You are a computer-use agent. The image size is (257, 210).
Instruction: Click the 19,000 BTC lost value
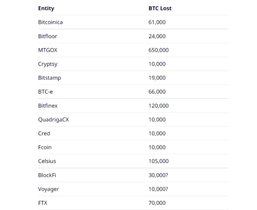[157, 78]
